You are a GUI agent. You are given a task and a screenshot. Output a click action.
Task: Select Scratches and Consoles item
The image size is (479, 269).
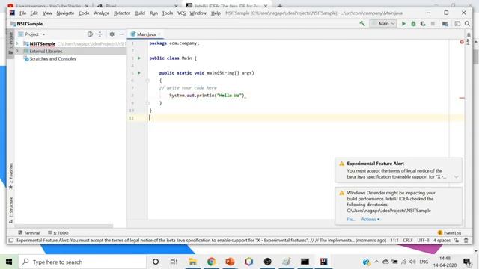pyautogui.click(x=52, y=58)
